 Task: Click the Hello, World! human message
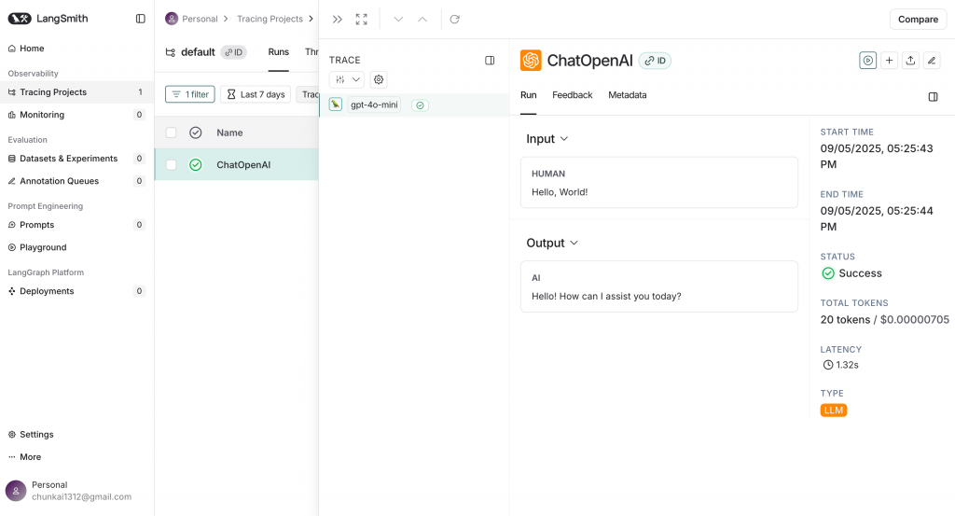pyautogui.click(x=560, y=192)
